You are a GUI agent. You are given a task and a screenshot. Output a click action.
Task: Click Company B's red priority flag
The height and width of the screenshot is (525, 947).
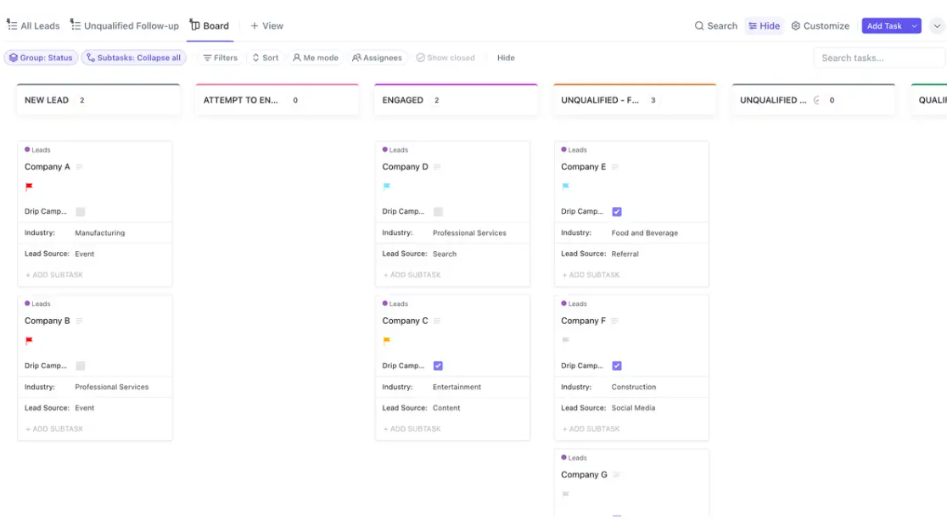click(29, 340)
